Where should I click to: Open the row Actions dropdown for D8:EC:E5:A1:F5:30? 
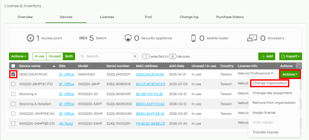tap(290, 75)
